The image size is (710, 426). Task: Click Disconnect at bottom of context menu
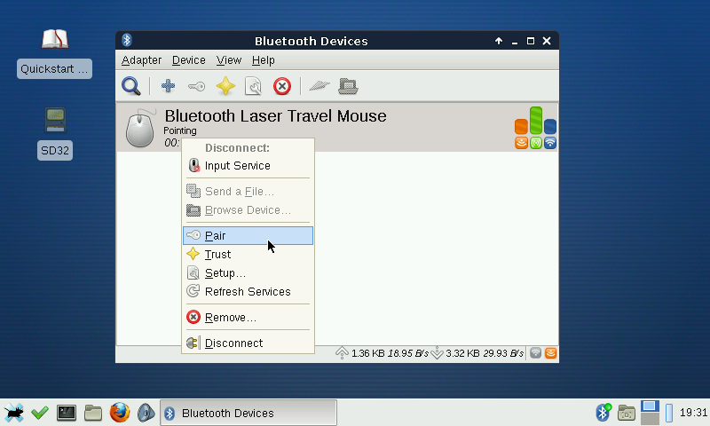pos(233,343)
